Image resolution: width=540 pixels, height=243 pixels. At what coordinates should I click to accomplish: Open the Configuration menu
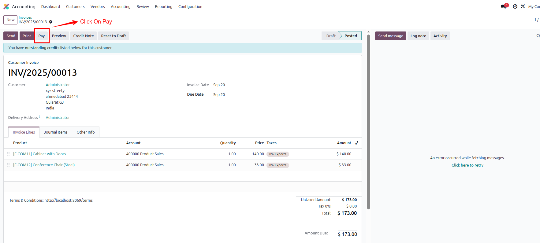(190, 6)
